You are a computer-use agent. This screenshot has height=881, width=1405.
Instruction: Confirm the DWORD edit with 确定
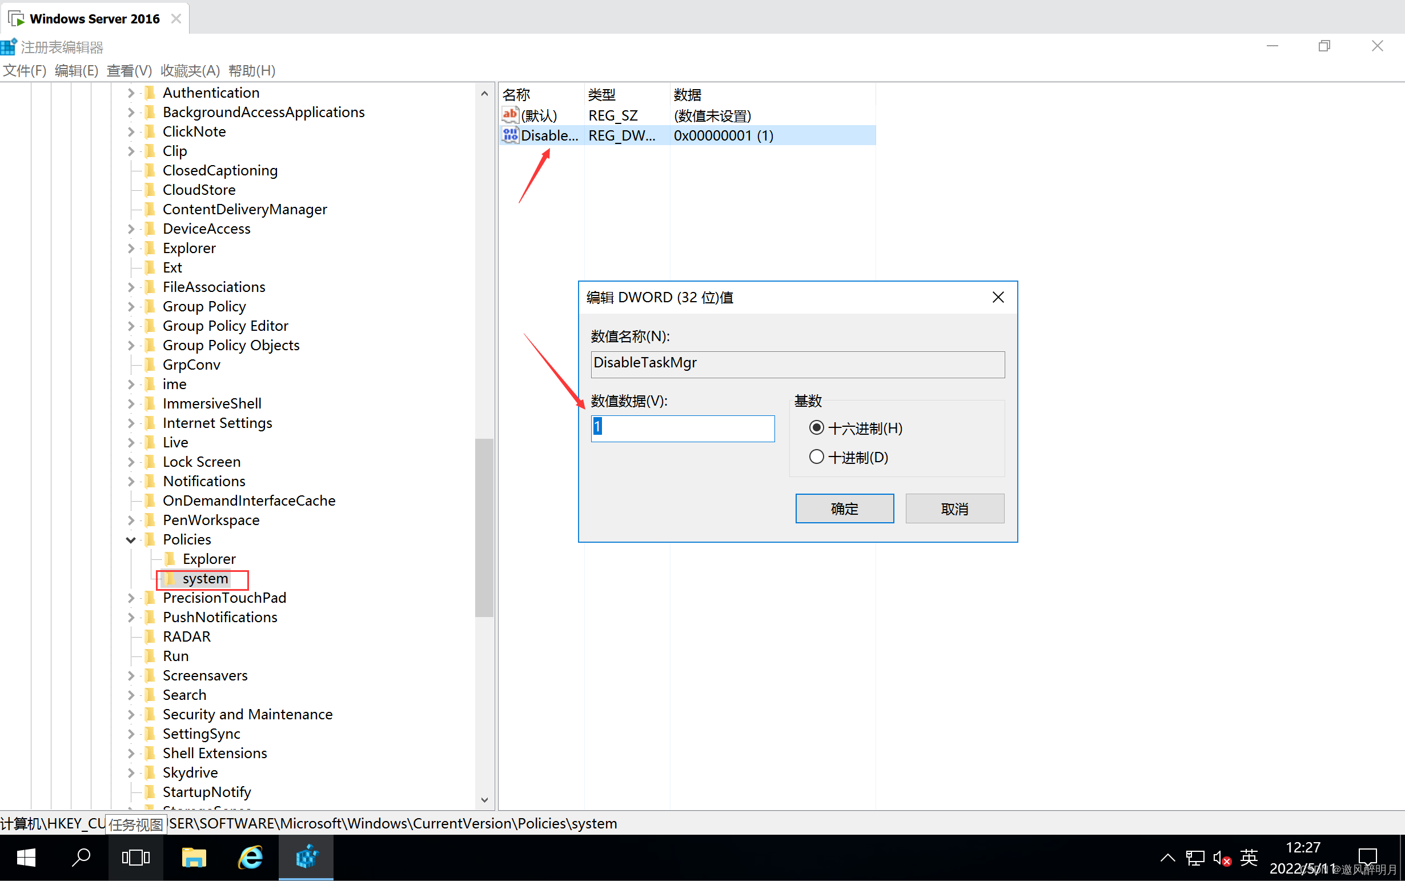coord(845,508)
